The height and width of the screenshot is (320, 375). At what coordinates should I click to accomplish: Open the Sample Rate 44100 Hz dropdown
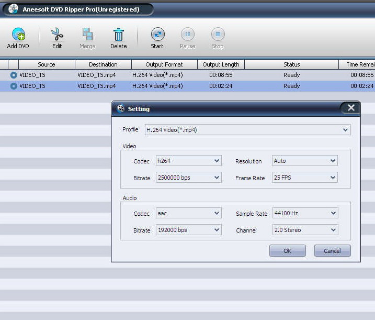pos(305,213)
